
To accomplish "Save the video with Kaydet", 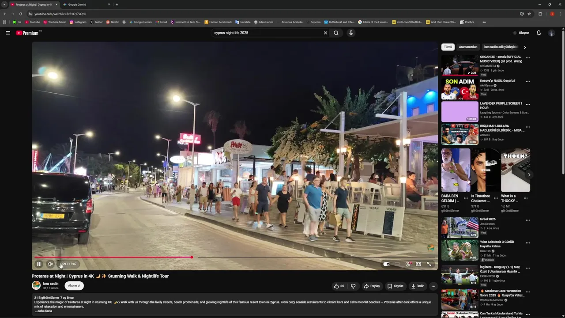I will (x=395, y=286).
